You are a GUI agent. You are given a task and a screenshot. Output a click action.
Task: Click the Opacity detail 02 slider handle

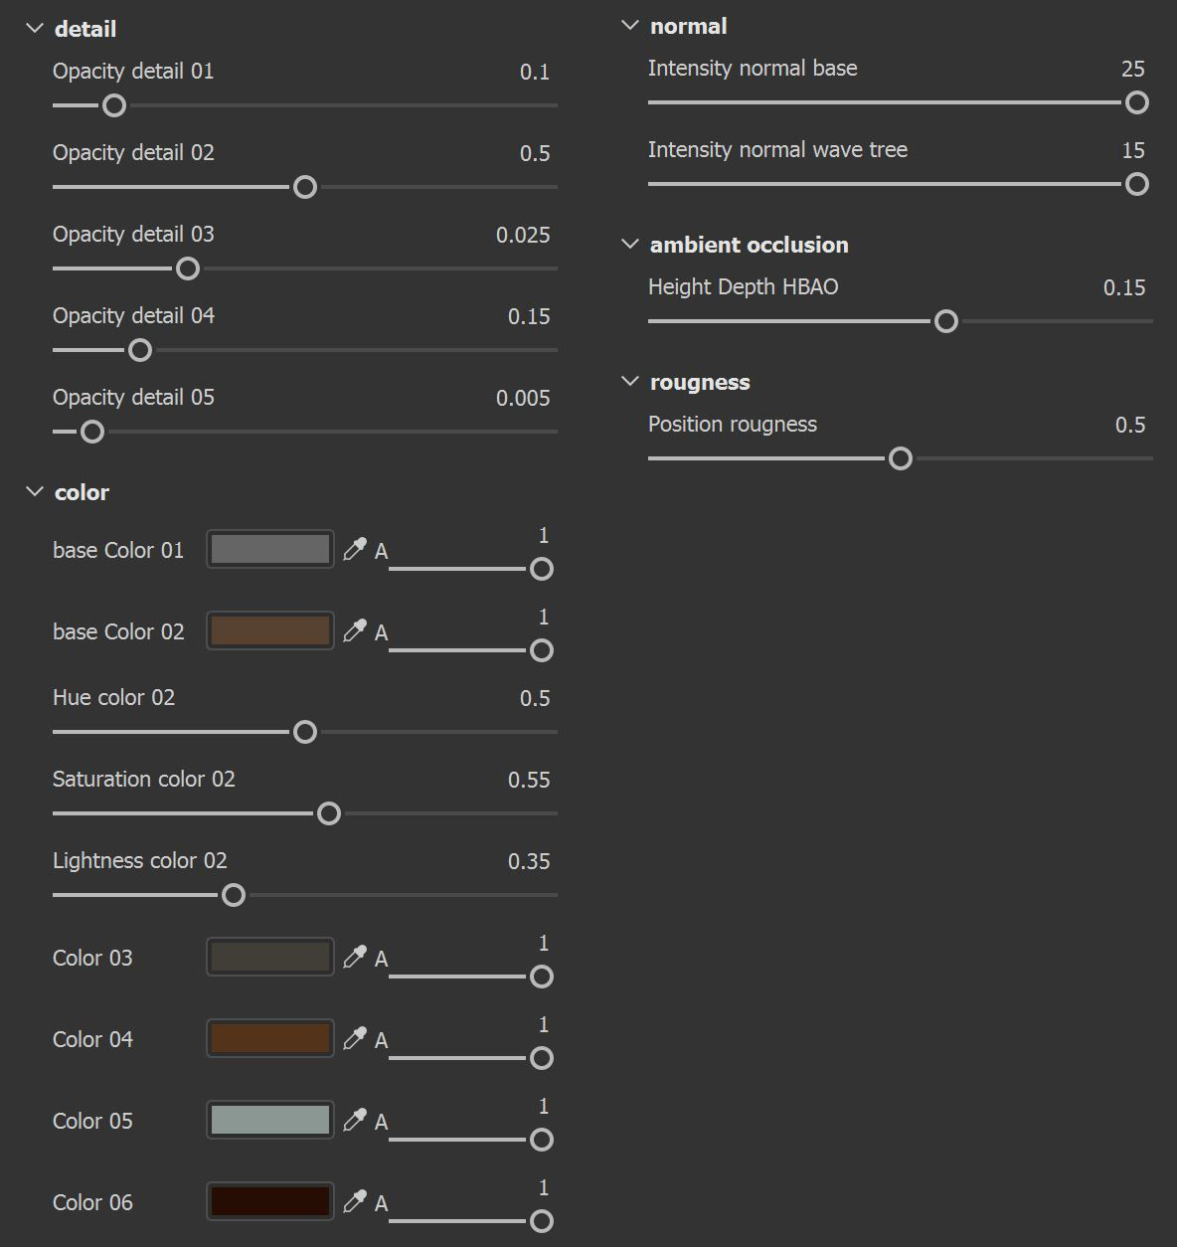(305, 187)
